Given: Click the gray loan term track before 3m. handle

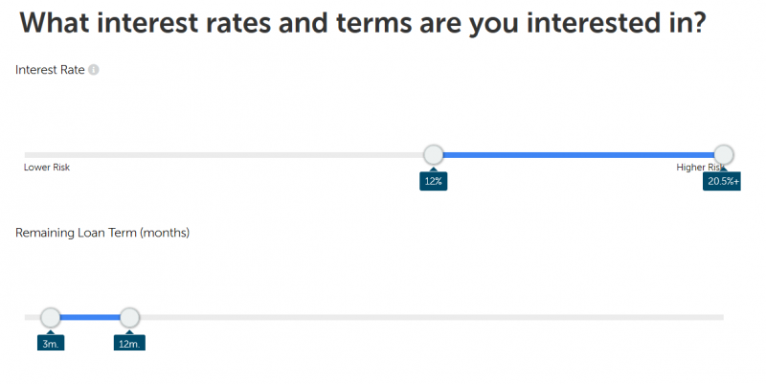Looking at the screenshot, I should (x=33, y=318).
